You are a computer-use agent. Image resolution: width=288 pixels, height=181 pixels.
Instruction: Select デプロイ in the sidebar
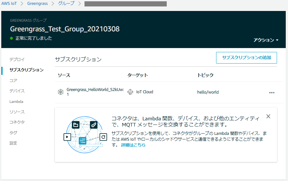[x=17, y=59]
